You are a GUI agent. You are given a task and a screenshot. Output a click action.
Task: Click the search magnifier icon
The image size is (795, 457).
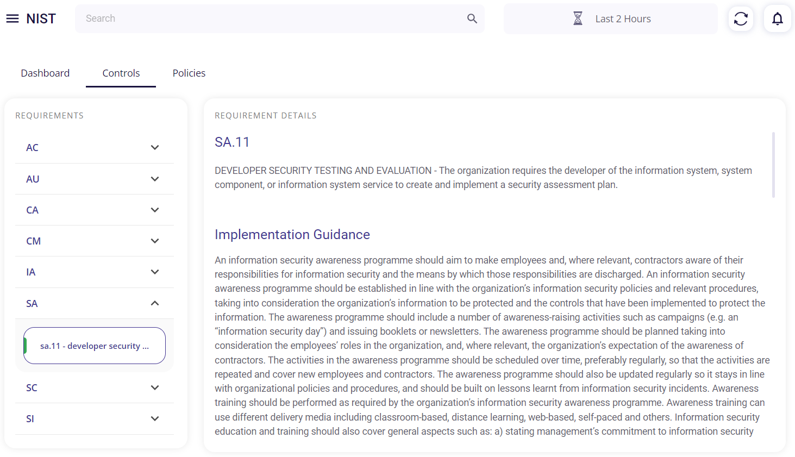click(x=472, y=18)
